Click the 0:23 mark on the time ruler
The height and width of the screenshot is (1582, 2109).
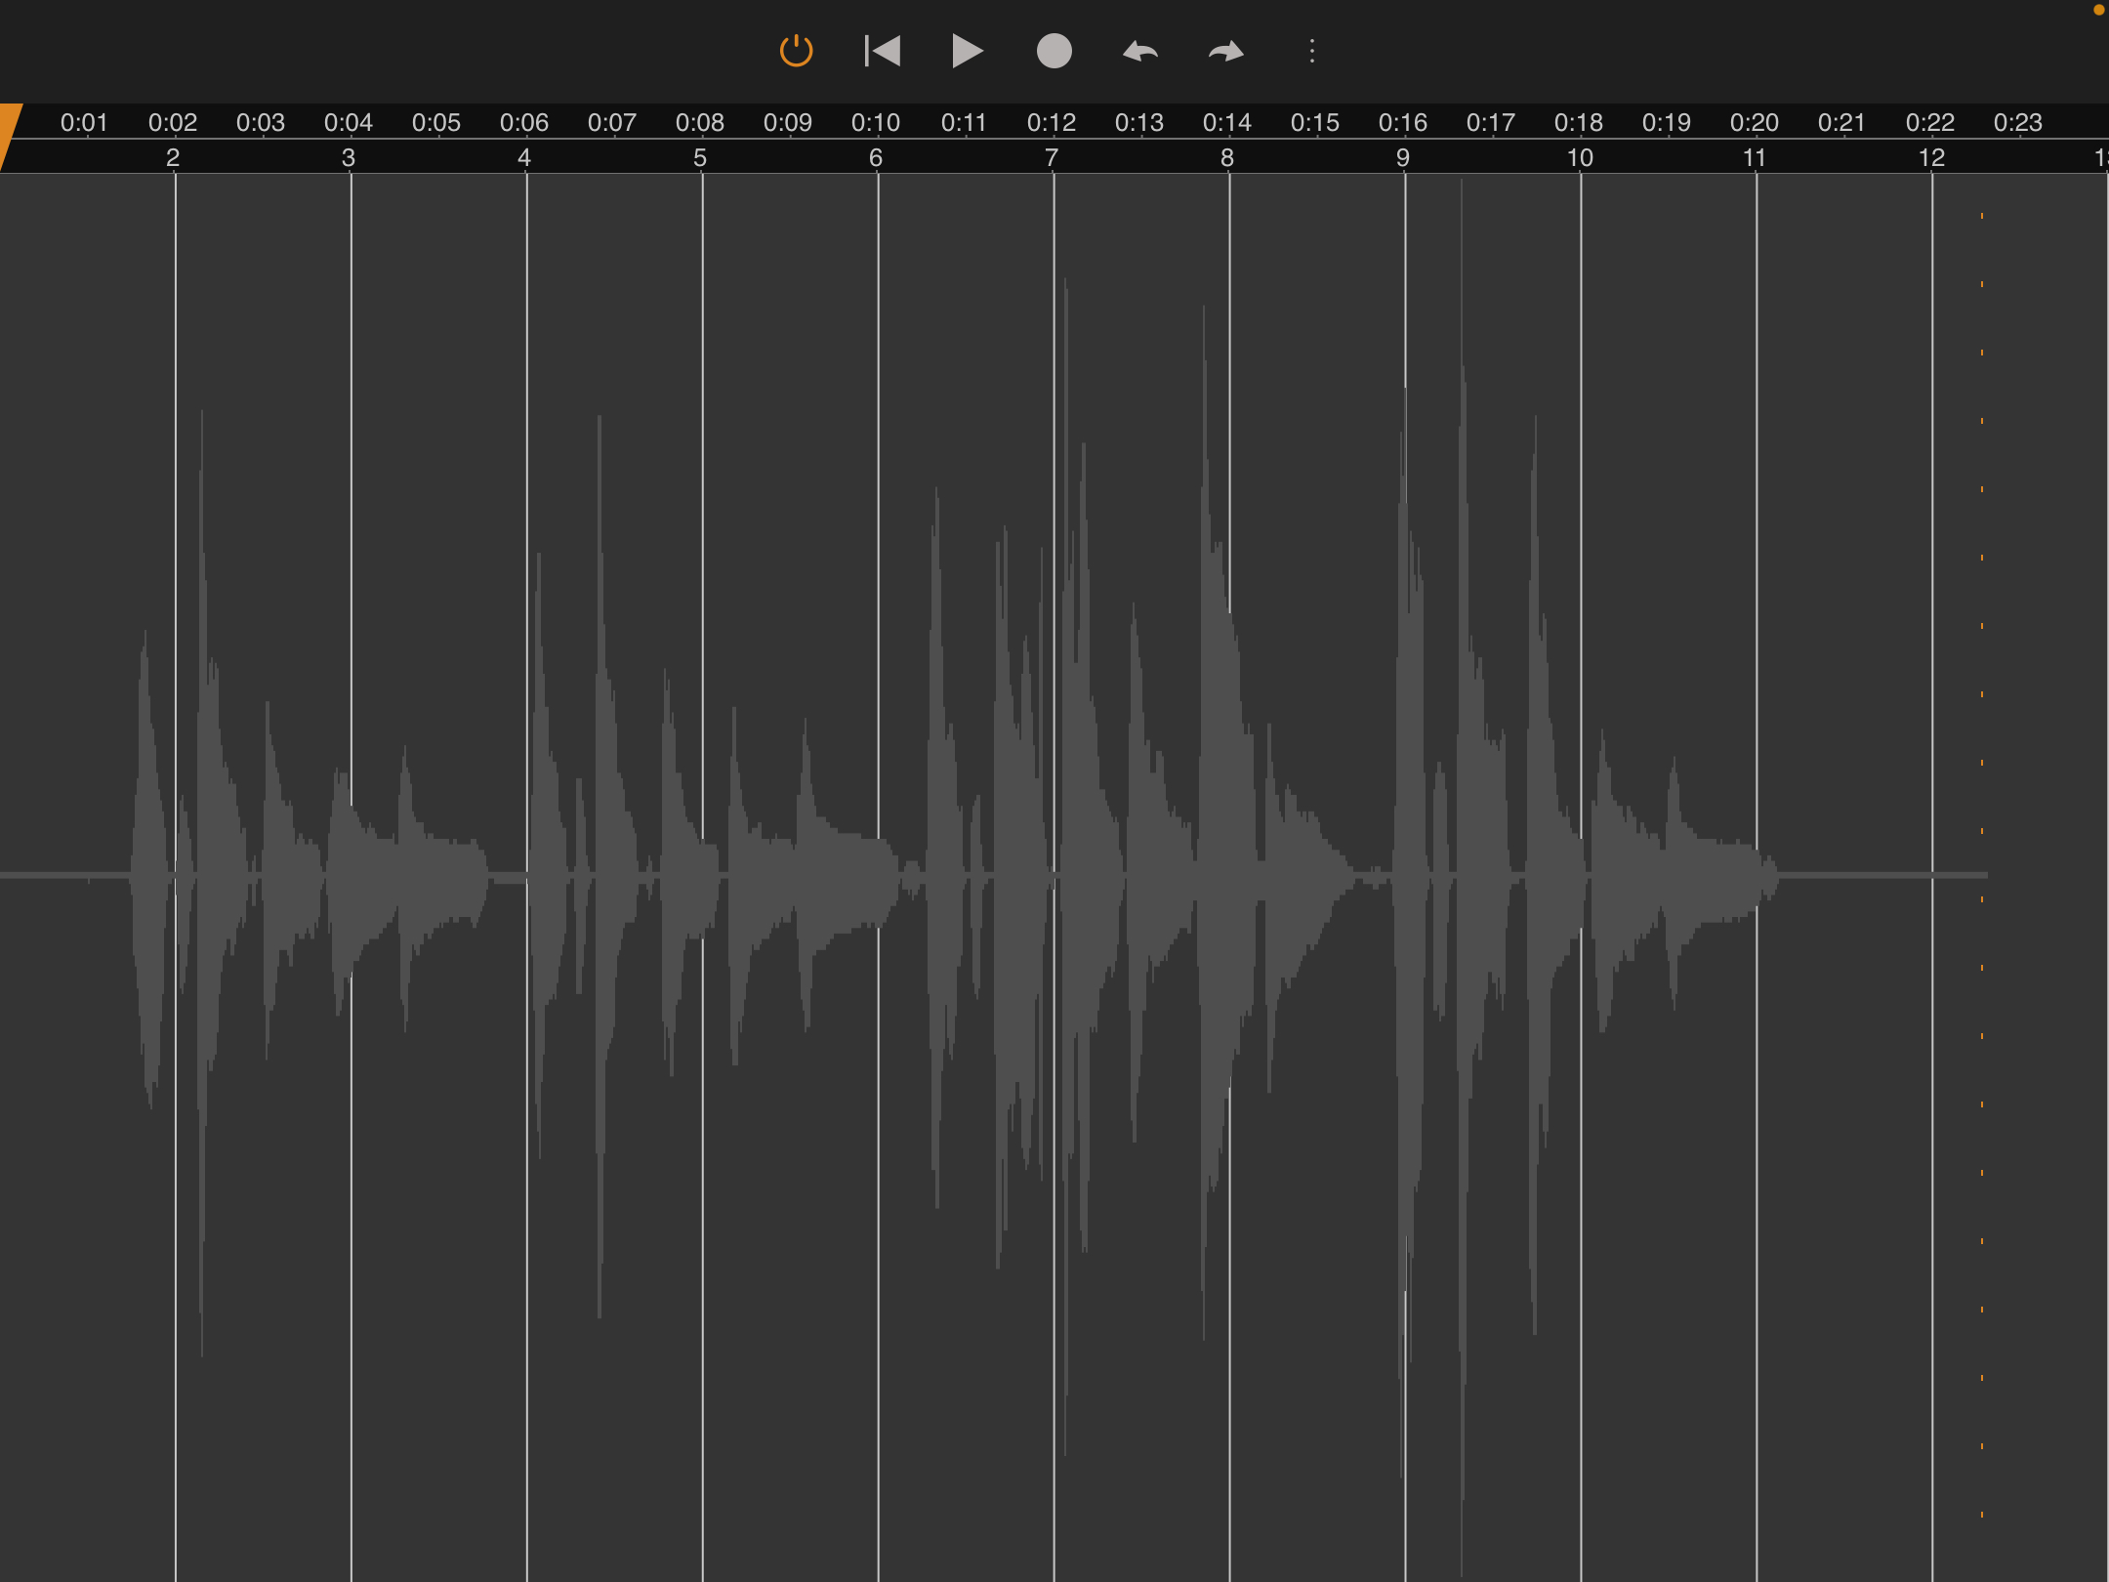click(x=2017, y=123)
